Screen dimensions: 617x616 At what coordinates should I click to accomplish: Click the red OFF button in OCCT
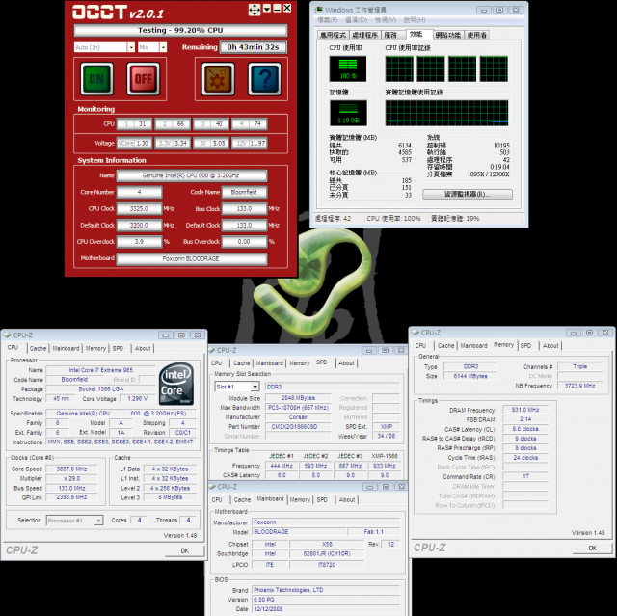[144, 79]
